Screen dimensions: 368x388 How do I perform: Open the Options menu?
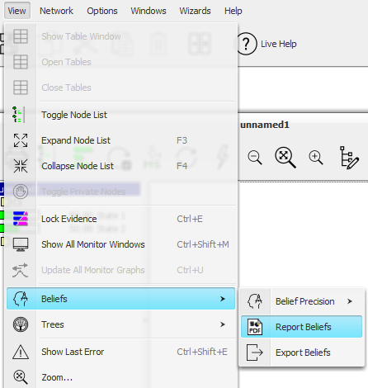[102, 11]
